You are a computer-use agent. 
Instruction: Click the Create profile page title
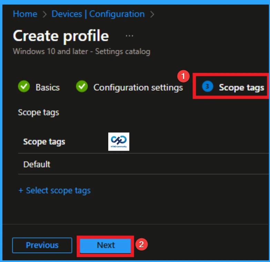61,36
